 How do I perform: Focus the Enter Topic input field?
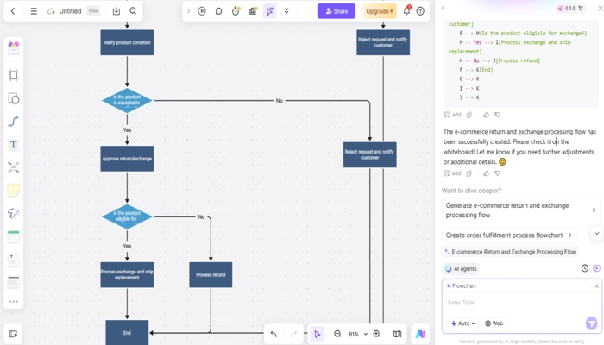pyautogui.click(x=521, y=303)
